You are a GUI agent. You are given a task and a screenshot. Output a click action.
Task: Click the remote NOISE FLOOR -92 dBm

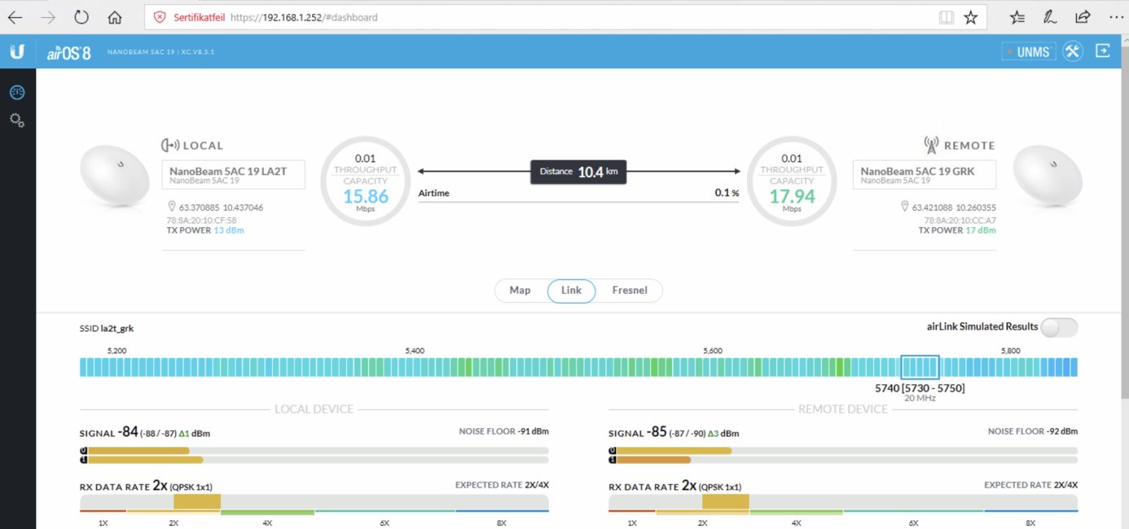point(1033,431)
